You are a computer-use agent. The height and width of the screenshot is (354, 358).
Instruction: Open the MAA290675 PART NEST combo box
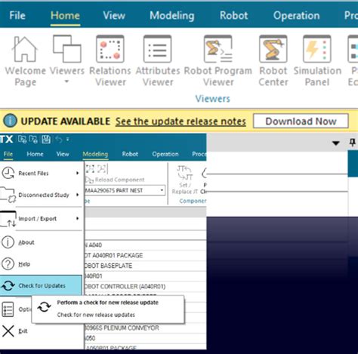click(x=125, y=190)
